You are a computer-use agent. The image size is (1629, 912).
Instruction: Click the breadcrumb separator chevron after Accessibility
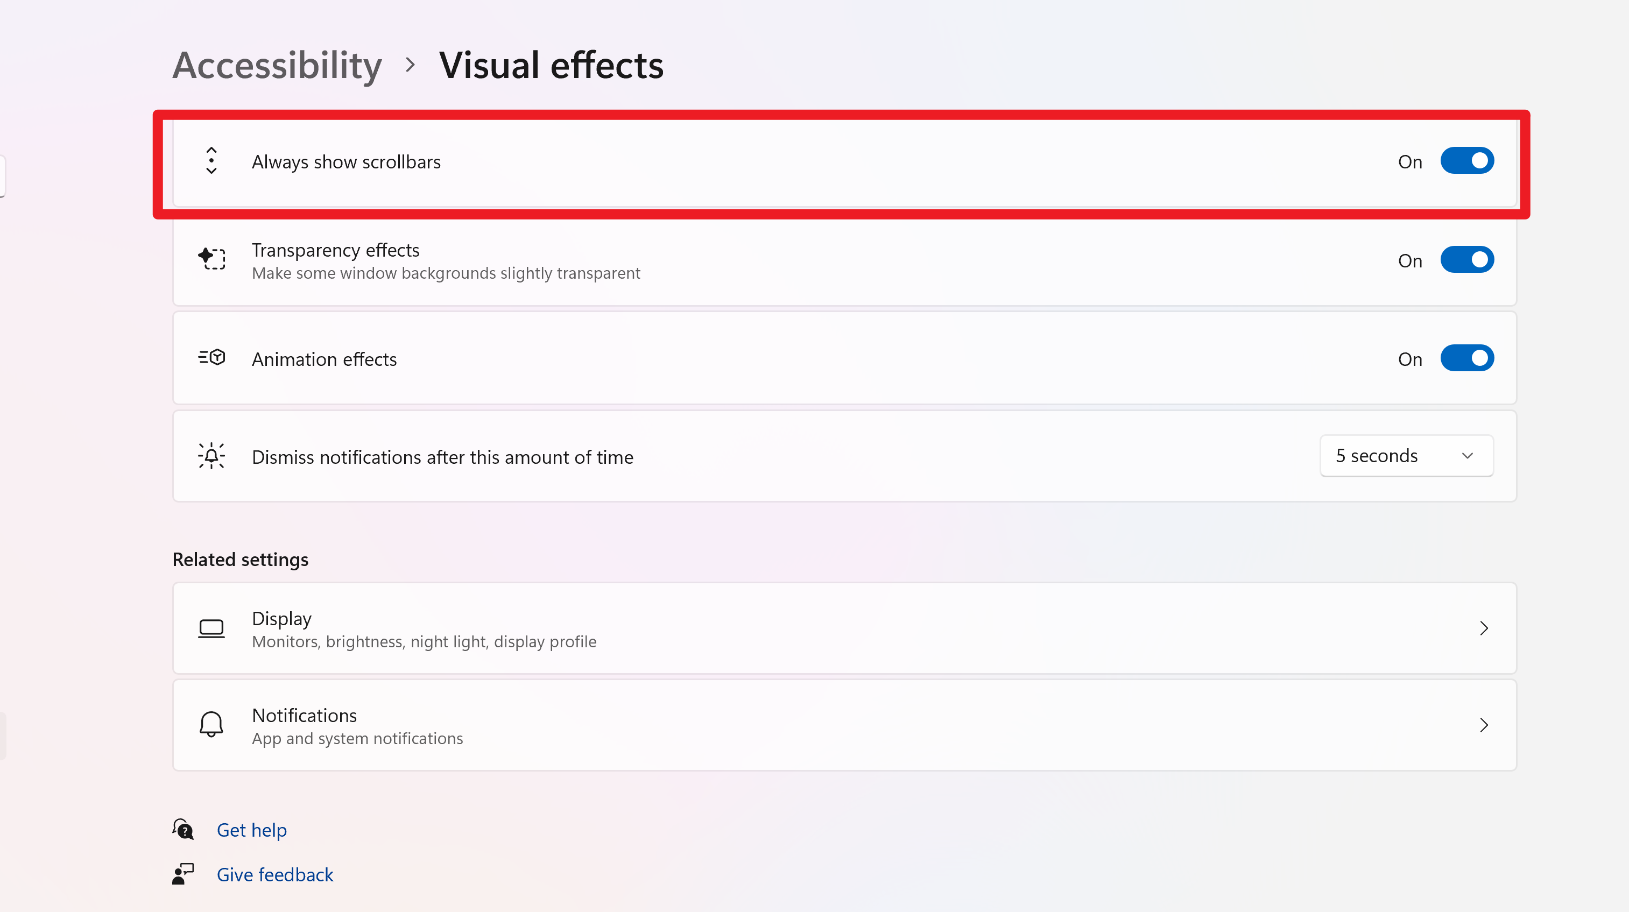click(411, 65)
